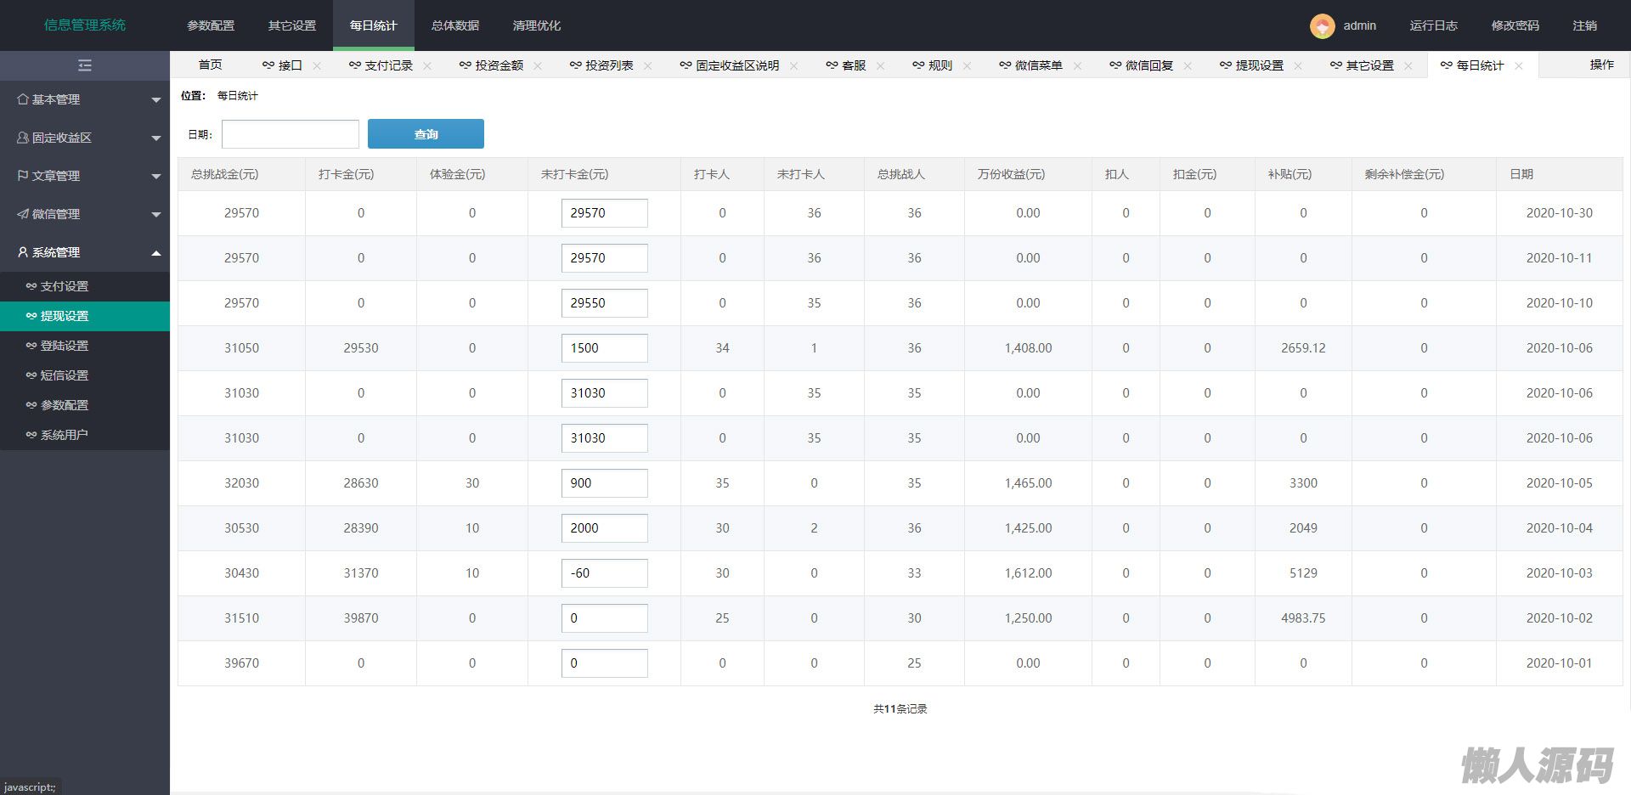Screen dimensions: 1631x795
Task: Open 短信设置 in the sidebar
Action: 65,375
